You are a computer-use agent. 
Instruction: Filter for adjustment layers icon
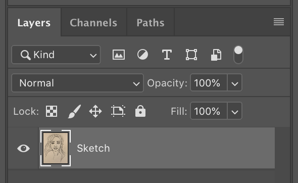click(142, 55)
